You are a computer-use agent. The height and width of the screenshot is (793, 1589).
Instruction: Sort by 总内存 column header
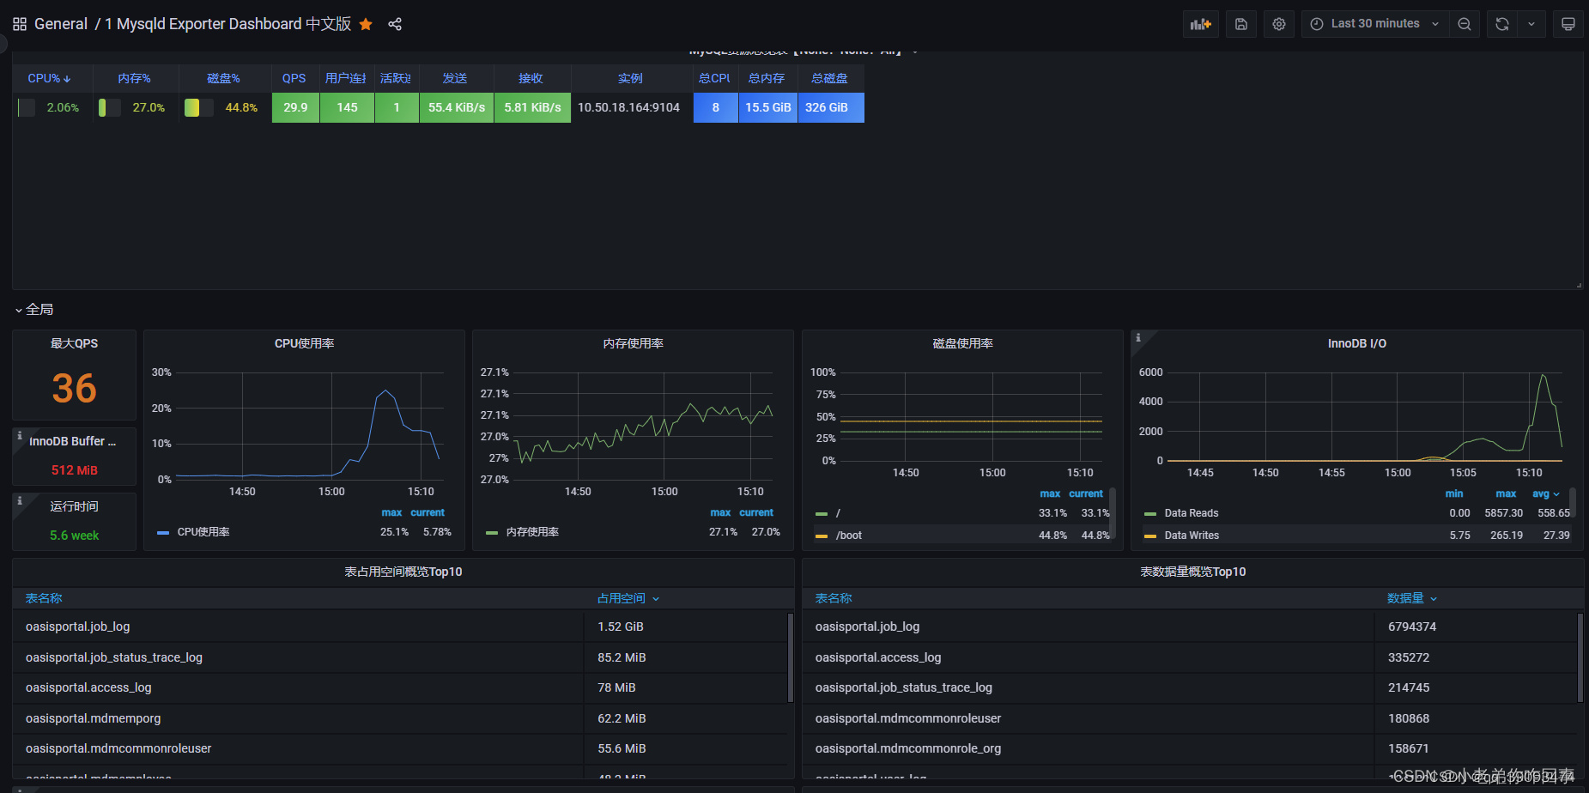[767, 78]
